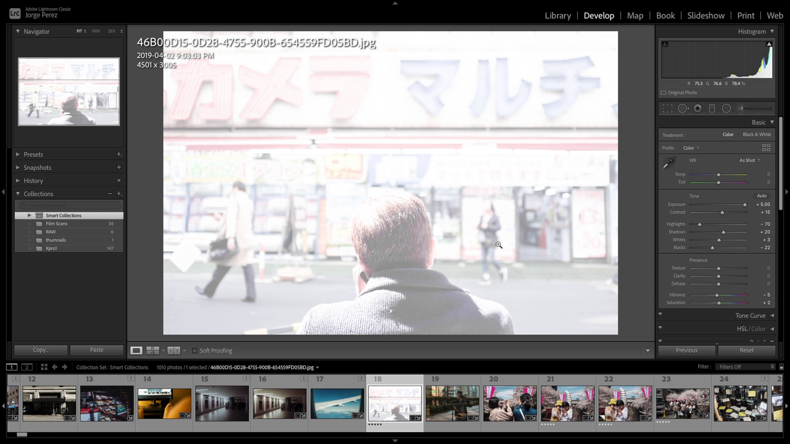
Task: Open toolbar content dropdown arrow
Action: (647, 350)
